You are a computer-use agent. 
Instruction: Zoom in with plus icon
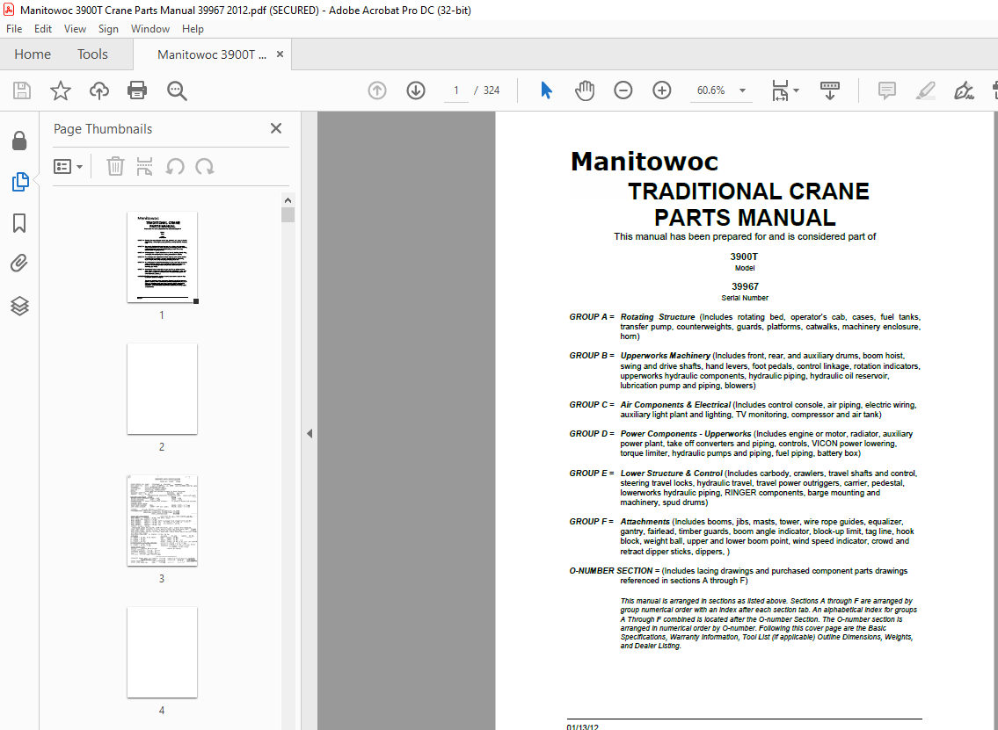click(x=662, y=90)
